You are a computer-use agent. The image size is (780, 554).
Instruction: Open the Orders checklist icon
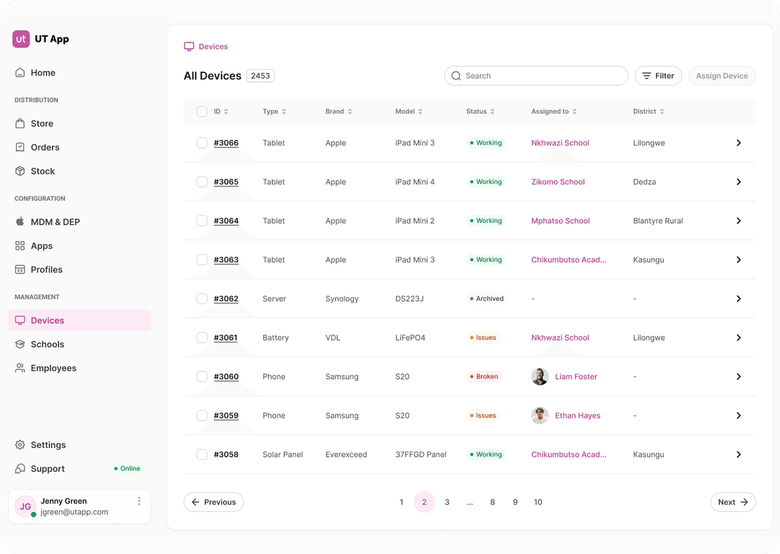pos(20,147)
